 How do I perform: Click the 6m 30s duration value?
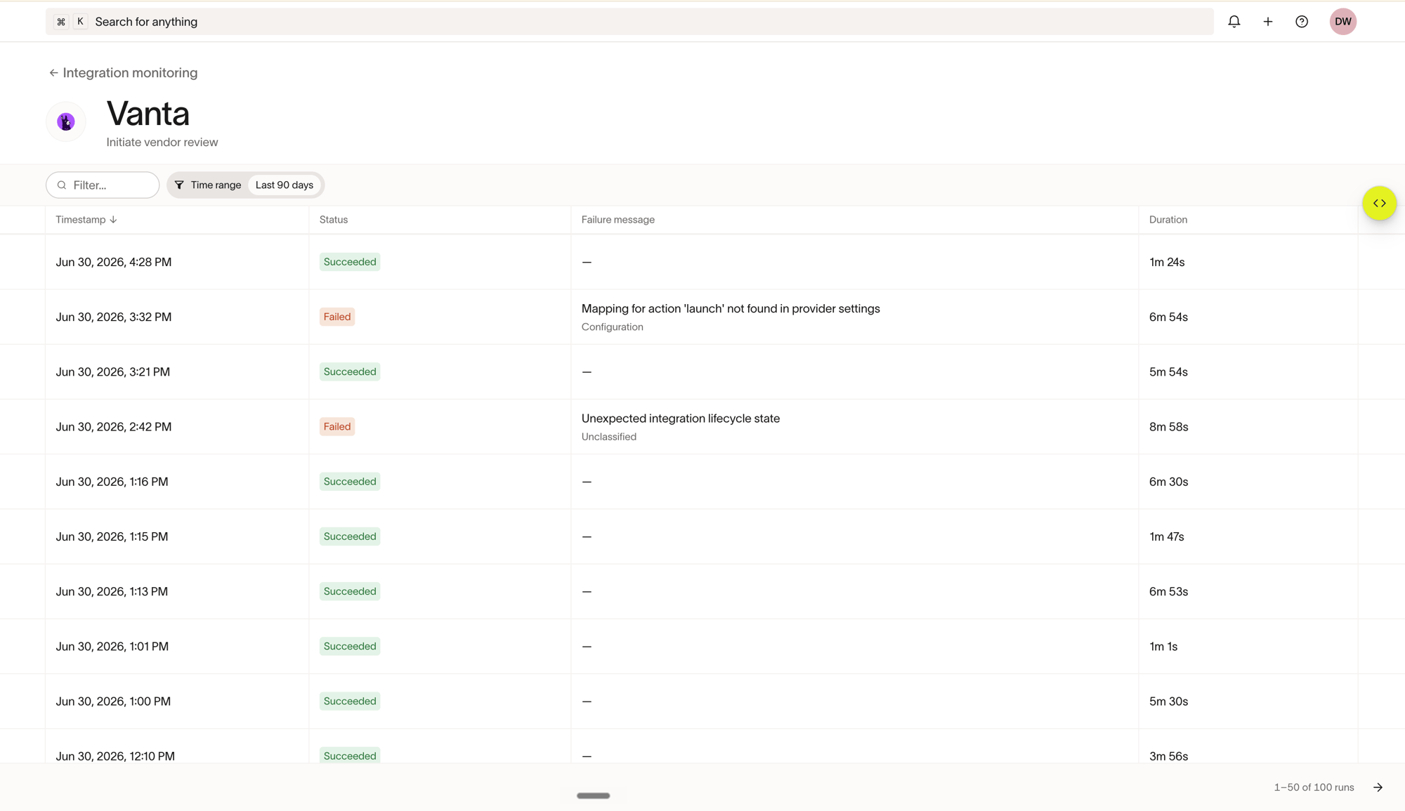tap(1169, 482)
